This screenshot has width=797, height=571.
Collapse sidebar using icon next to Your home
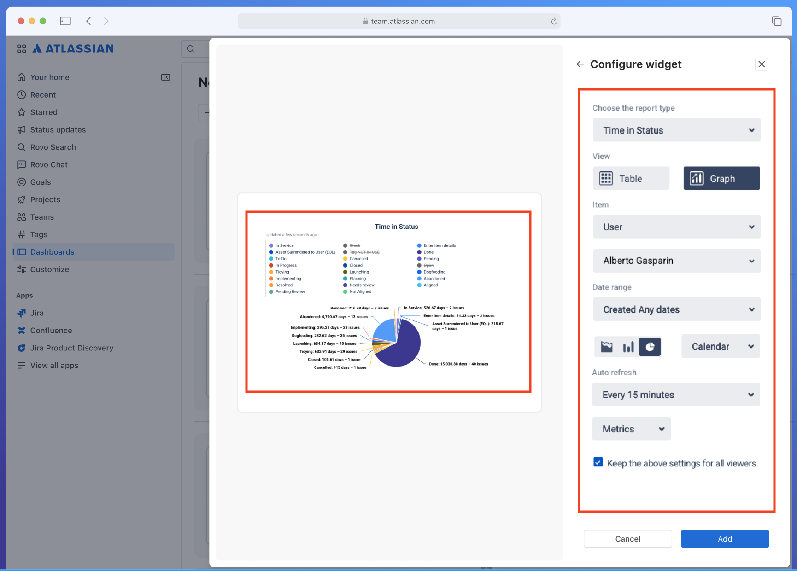(165, 77)
